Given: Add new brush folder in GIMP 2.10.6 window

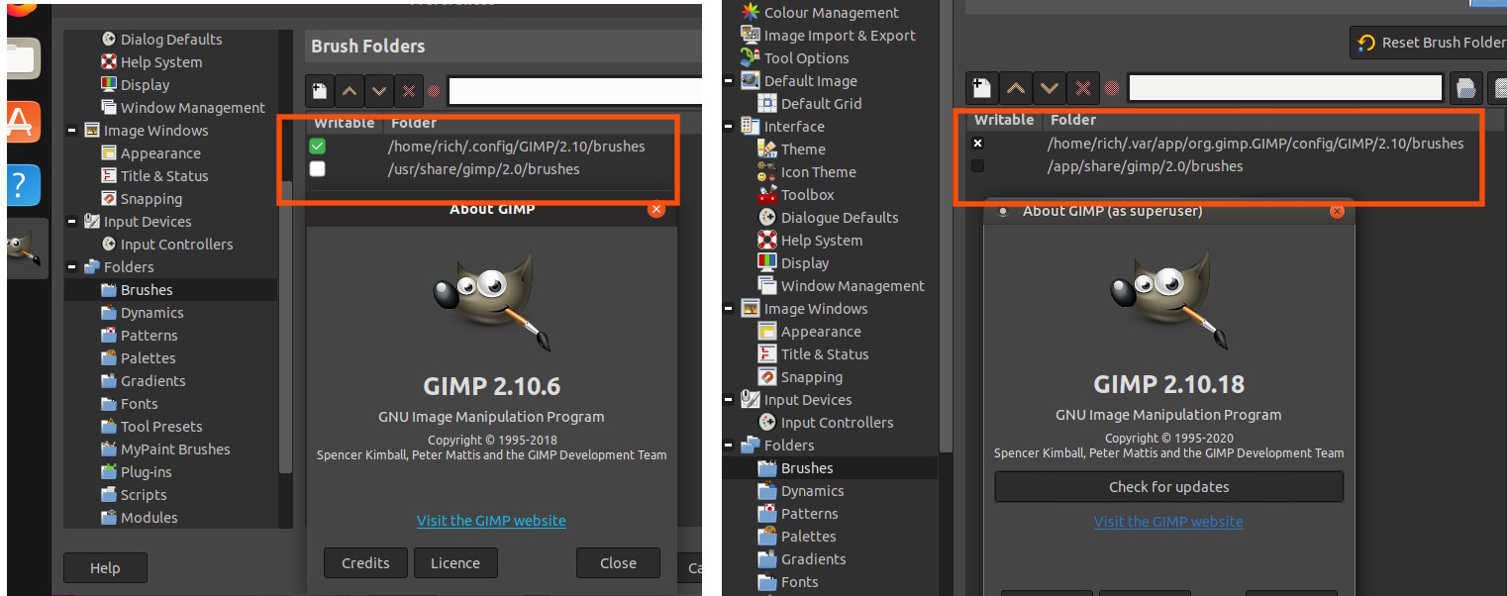Looking at the screenshot, I should click(x=319, y=91).
